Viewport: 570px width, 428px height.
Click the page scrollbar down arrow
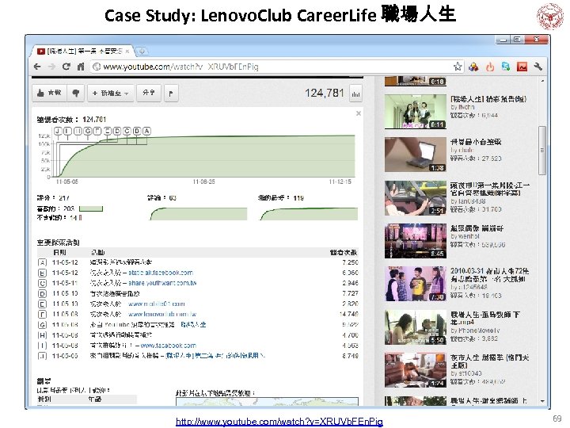pos(542,401)
